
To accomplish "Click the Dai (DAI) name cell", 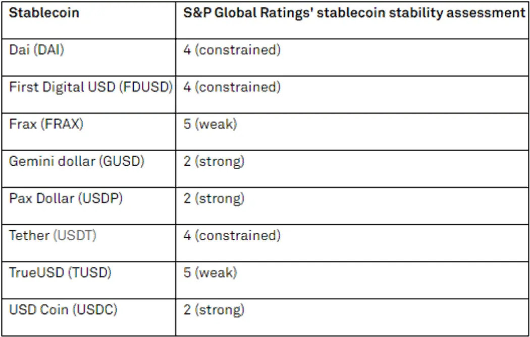I will point(37,50).
